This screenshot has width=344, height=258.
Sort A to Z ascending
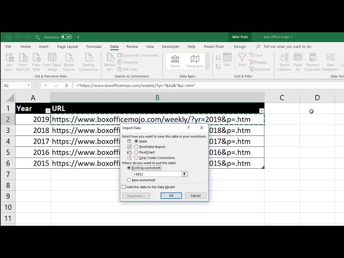click(218, 58)
